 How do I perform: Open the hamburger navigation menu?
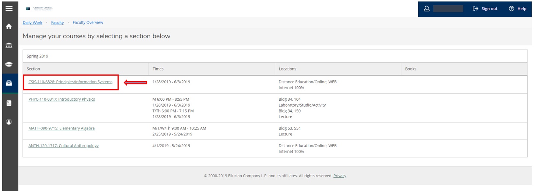pyautogui.click(x=9, y=8)
